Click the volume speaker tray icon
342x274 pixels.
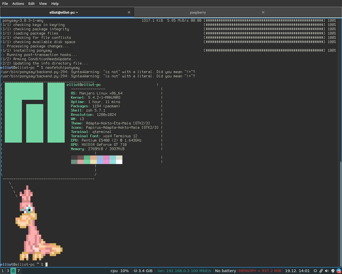pyautogui.click(x=327, y=271)
